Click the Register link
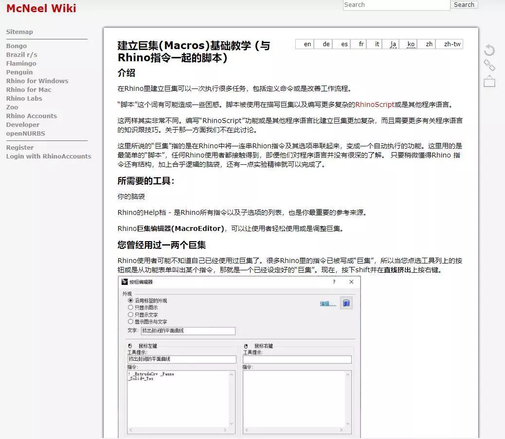 coord(19,147)
